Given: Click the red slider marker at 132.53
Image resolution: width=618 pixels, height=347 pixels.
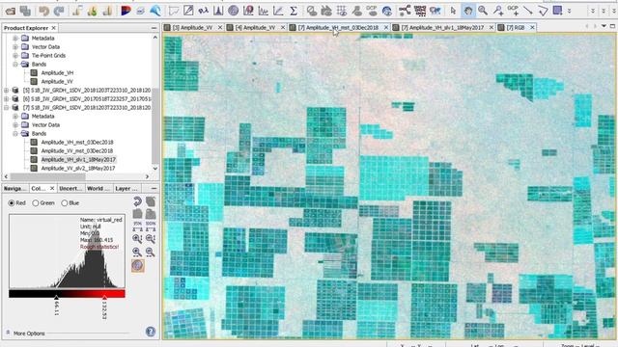Looking at the screenshot, I should 104,298.
